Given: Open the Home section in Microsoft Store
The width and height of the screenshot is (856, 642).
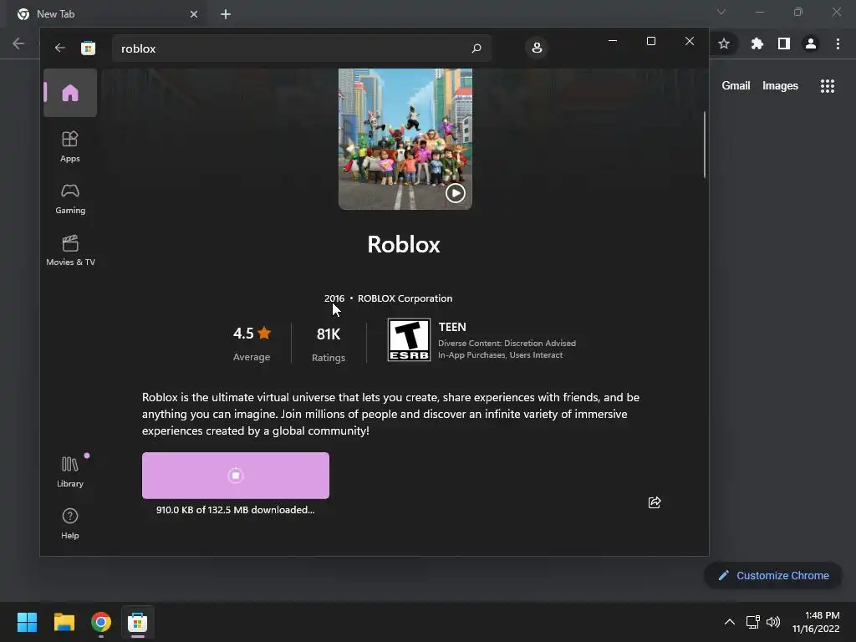Looking at the screenshot, I should pos(70,93).
